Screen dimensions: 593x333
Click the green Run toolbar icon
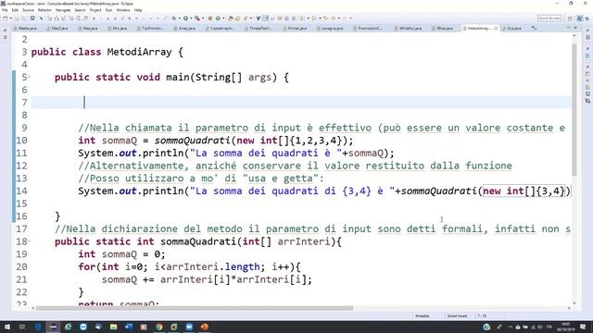point(185,18)
